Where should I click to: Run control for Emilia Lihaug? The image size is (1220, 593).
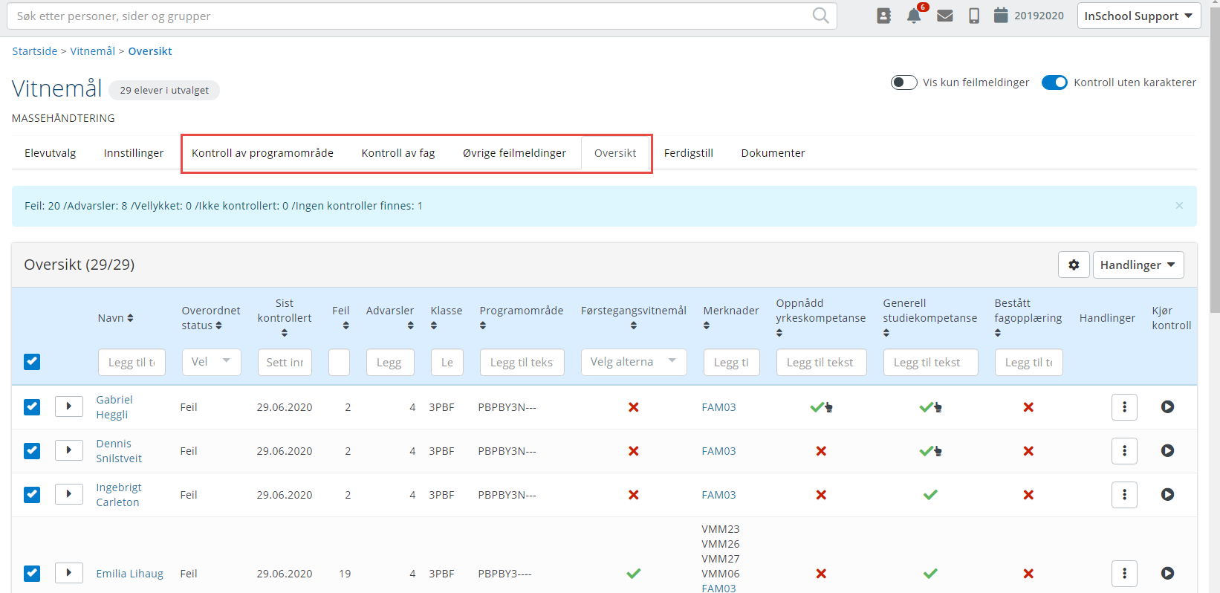[x=1167, y=573]
